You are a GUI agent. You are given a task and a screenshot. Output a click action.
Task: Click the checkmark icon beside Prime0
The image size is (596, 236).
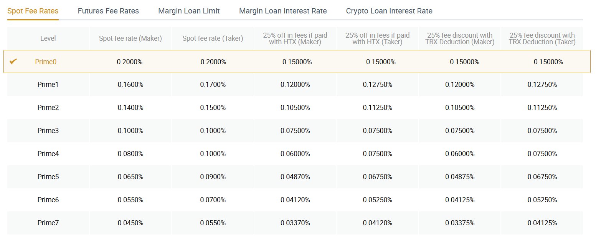[x=13, y=61]
